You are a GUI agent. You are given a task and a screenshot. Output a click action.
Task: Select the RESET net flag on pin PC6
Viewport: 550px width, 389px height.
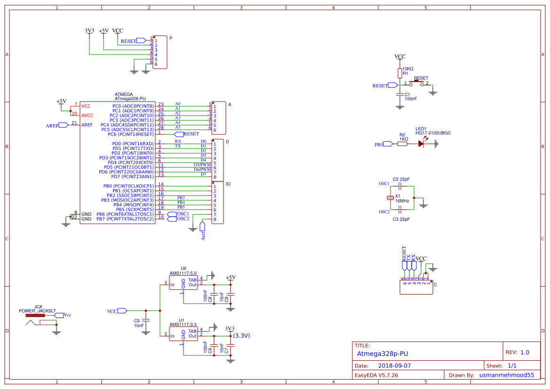(179, 134)
